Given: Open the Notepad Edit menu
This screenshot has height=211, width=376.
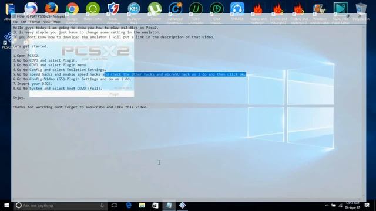Looking at the screenshot, I should 23,22.
